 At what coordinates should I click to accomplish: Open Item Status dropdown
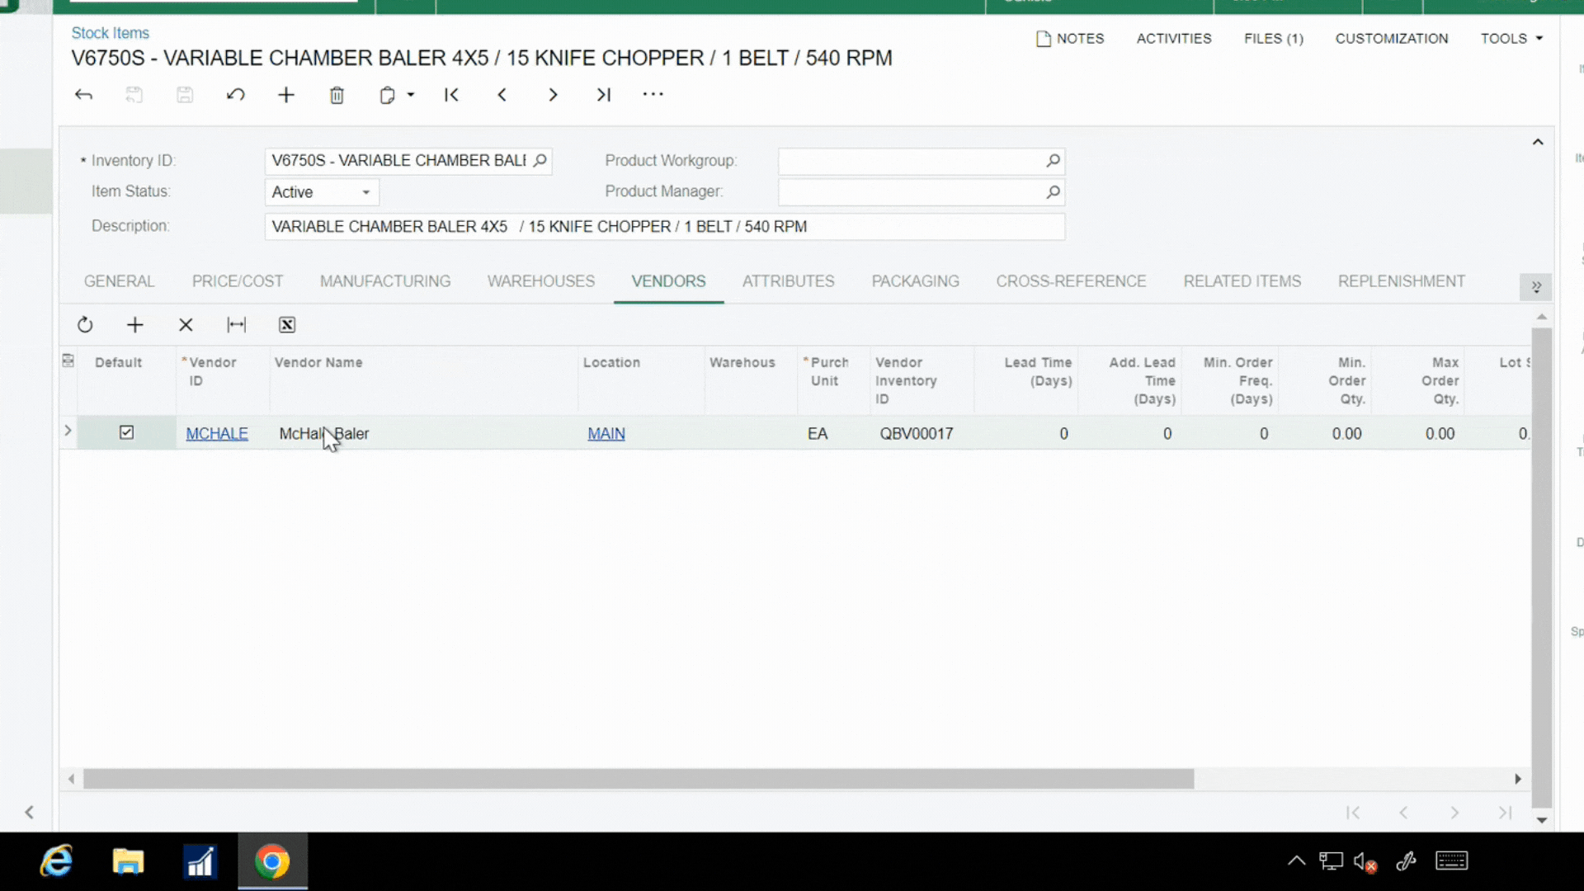click(365, 192)
